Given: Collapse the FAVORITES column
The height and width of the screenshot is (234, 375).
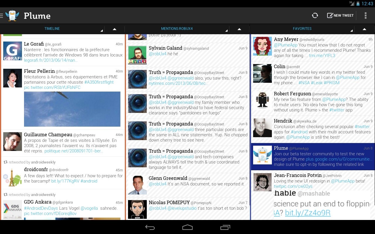Looking at the screenshot, I should coord(364,29).
